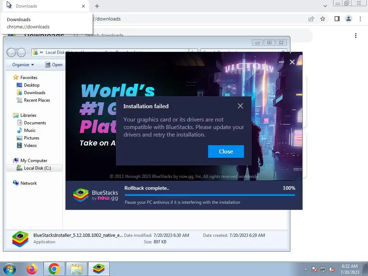
Task: Click the Explorer back navigation button
Action: coord(11,52)
